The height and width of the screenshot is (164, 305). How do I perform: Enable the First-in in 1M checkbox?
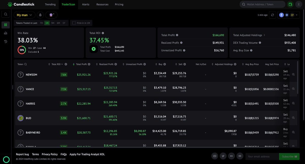point(74,23)
